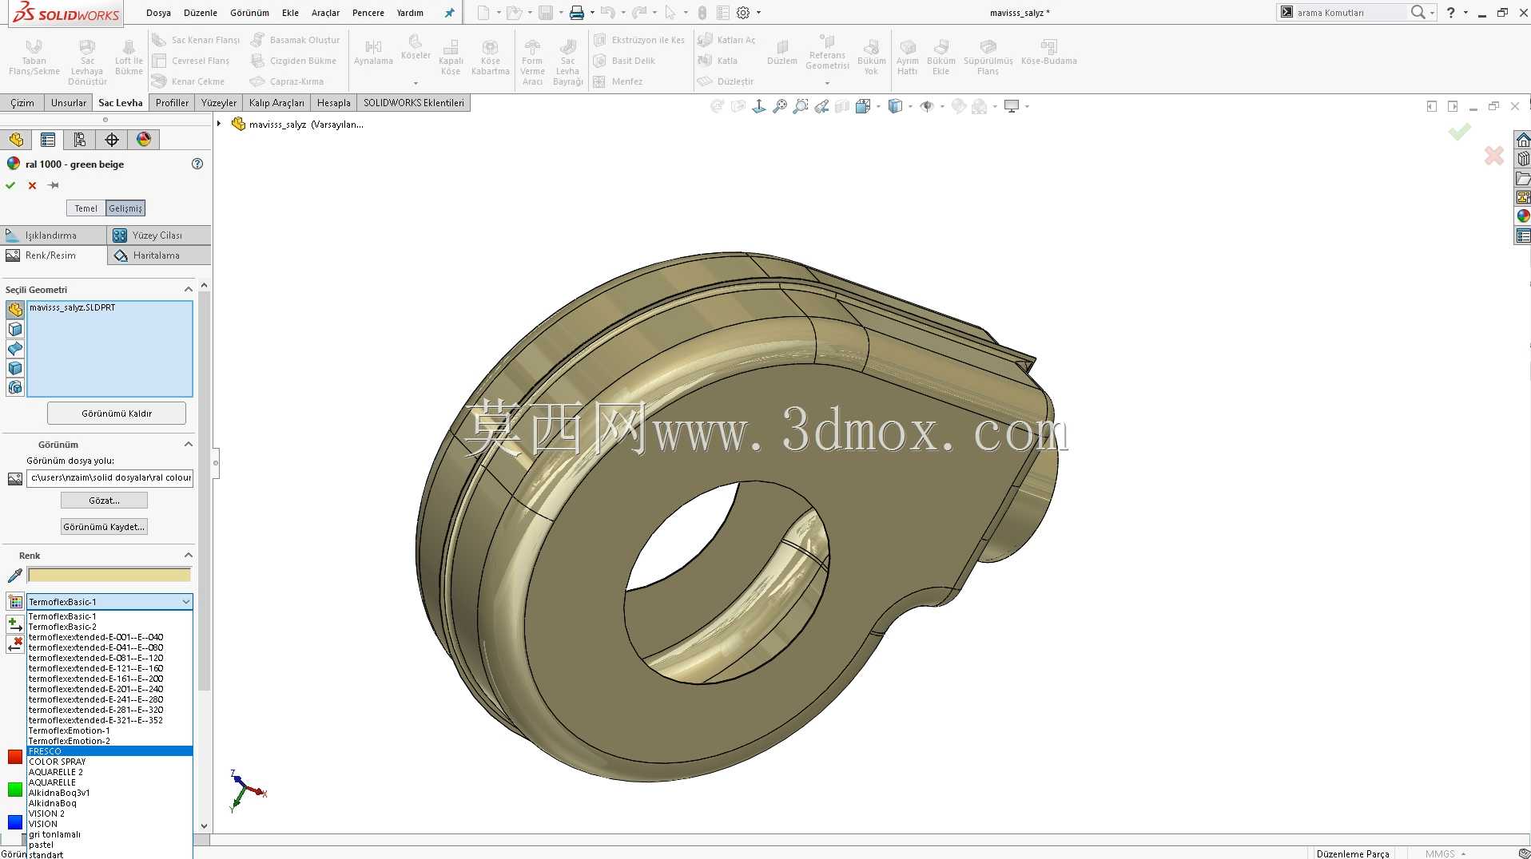The width and height of the screenshot is (1531, 859).
Task: Toggle Select Bodies filter
Action: [x=15, y=368]
